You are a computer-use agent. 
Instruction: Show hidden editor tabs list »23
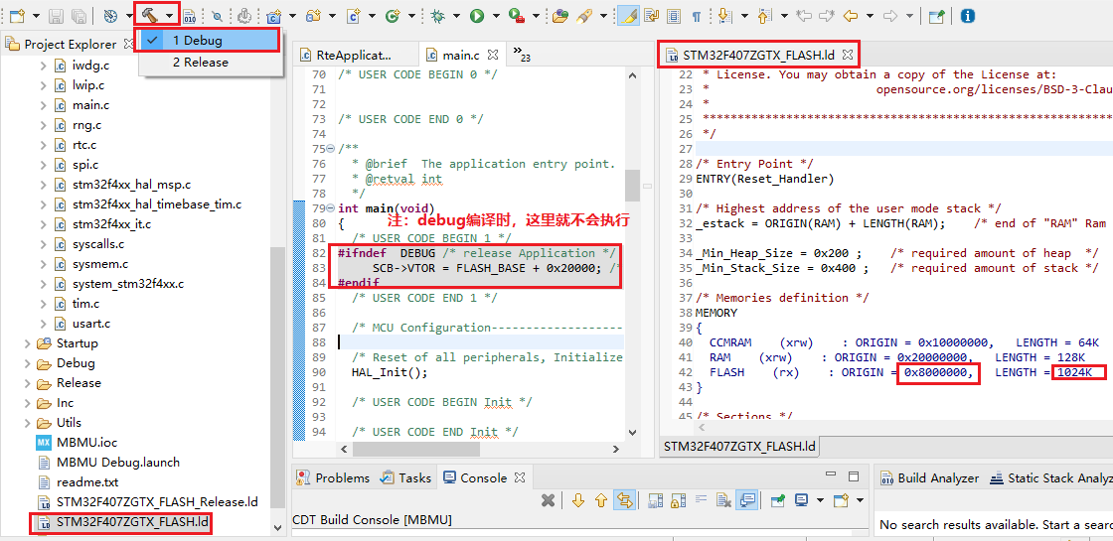(521, 54)
